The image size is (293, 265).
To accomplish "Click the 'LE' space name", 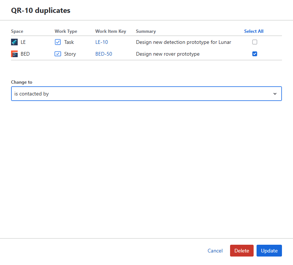I will pyautogui.click(x=23, y=42).
